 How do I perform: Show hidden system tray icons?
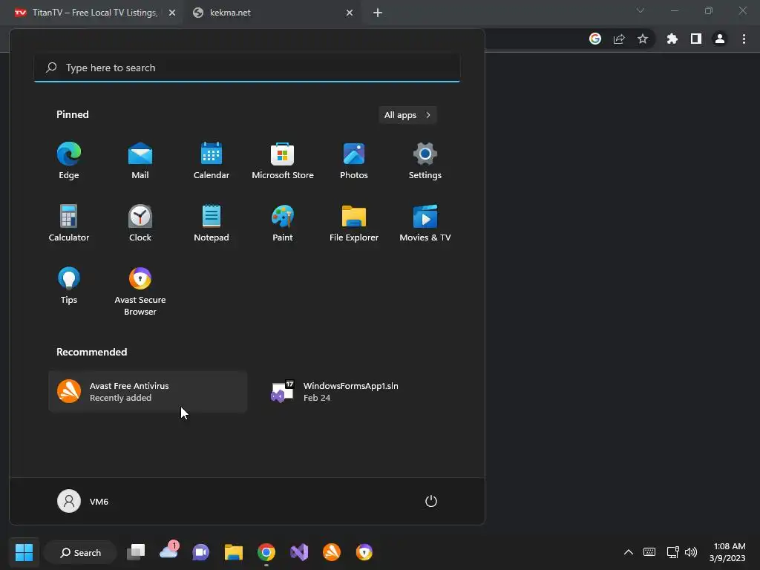629,552
